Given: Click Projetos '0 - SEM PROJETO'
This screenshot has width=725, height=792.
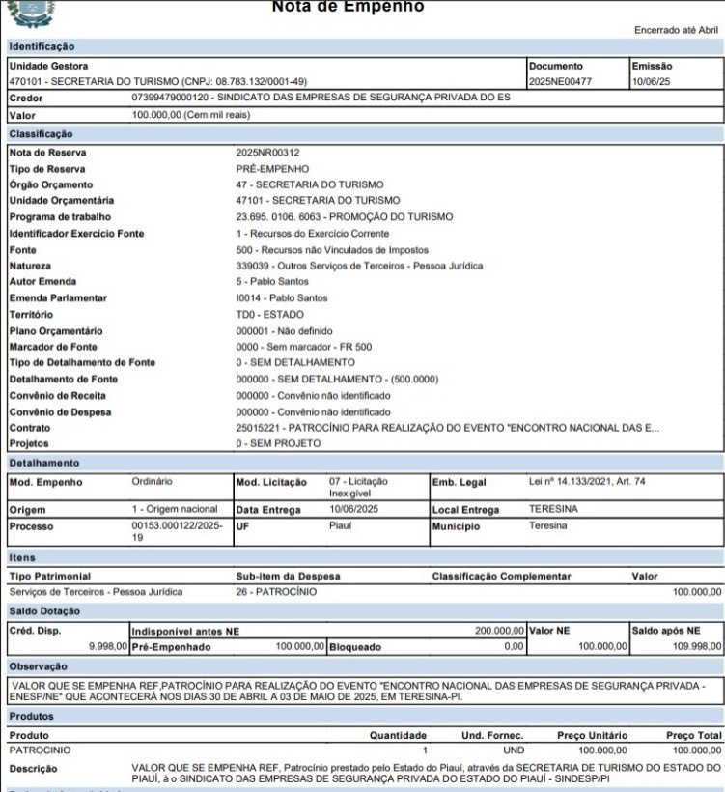Looking at the screenshot, I should point(278,443).
